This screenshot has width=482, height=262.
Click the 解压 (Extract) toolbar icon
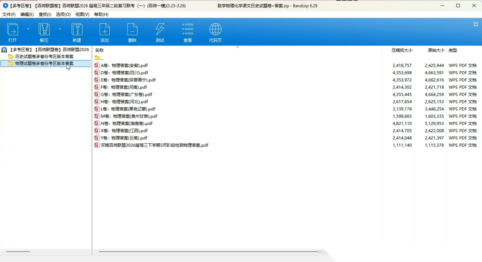click(x=44, y=30)
